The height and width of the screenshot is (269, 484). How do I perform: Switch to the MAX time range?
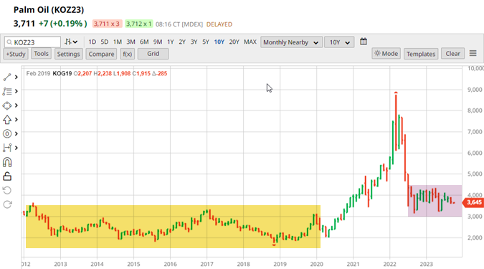click(x=250, y=42)
